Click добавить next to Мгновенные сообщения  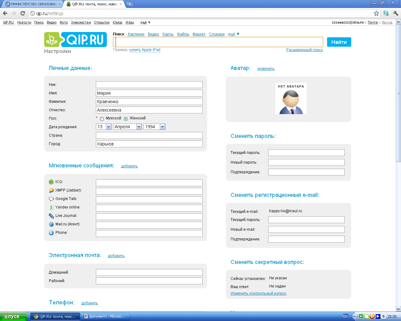pos(129,166)
